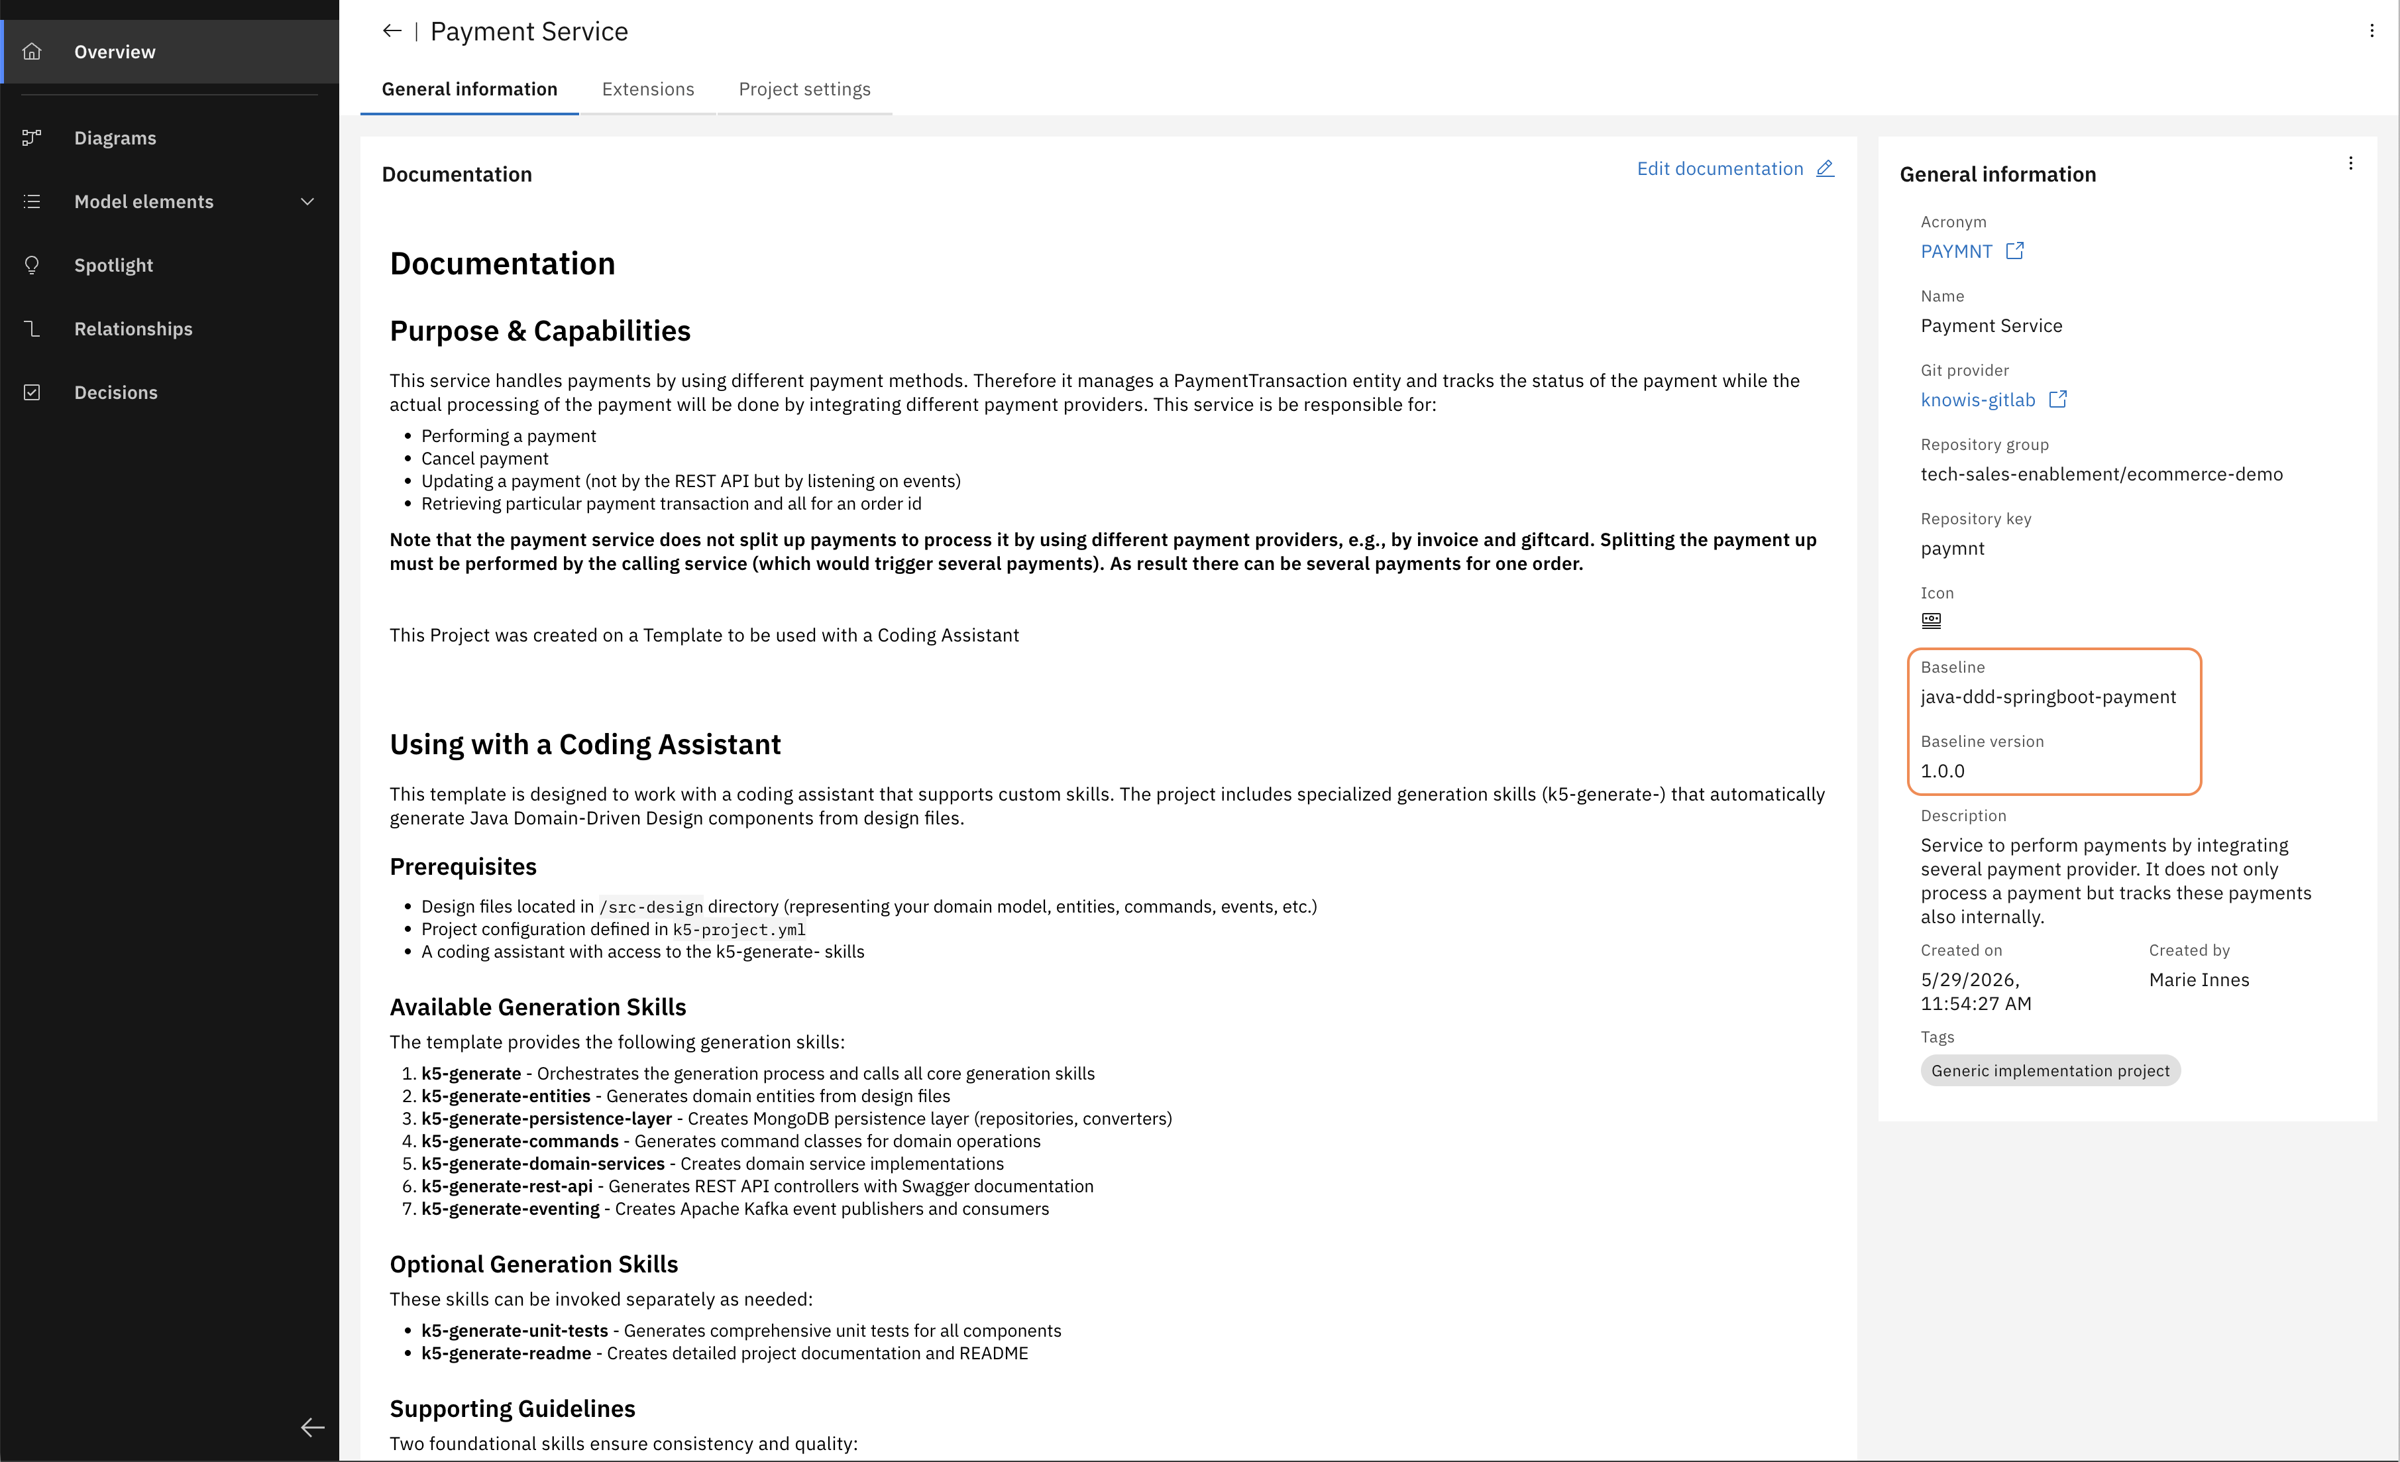The image size is (2400, 1462).
Task: Click the payment project icon under Icon
Action: [x=1930, y=620]
